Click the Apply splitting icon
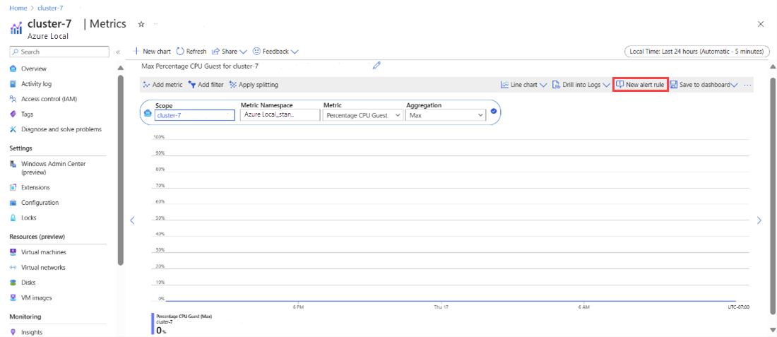 (233, 85)
